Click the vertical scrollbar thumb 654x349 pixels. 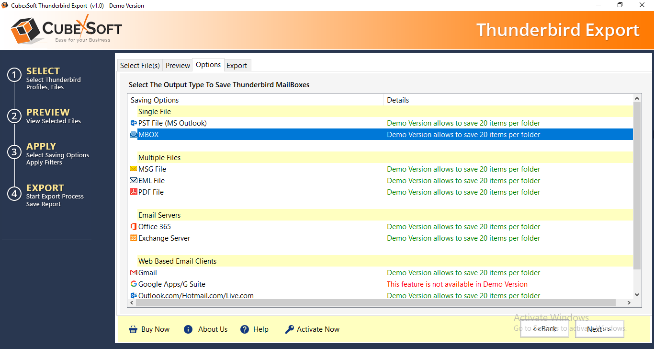coord(637,186)
